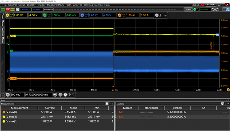
Task: Click channel 2 offset field -240 mV
Action: pyautogui.click(x=72, y=15)
